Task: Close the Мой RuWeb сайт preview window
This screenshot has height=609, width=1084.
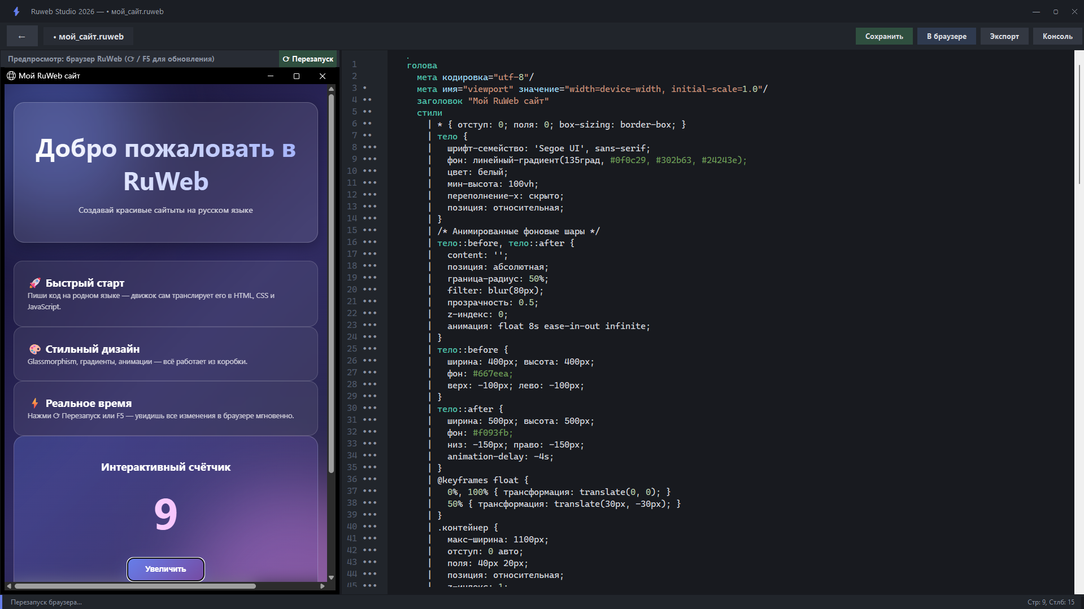Action: 323,76
